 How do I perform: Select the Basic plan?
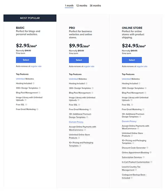[26, 60]
